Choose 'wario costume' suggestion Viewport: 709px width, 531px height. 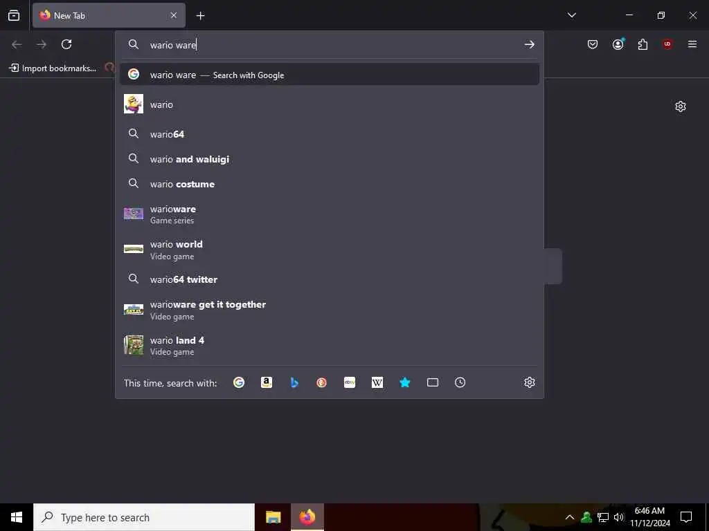329,184
